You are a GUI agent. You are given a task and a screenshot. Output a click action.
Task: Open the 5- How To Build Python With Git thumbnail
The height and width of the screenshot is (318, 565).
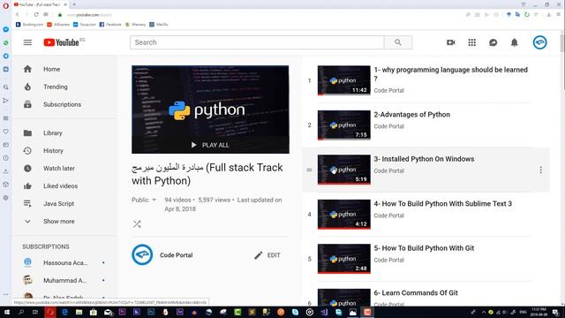click(343, 259)
